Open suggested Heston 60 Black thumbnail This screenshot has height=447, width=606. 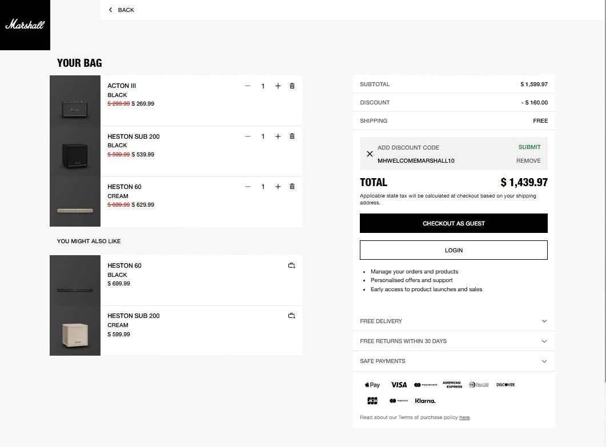pyautogui.click(x=75, y=280)
